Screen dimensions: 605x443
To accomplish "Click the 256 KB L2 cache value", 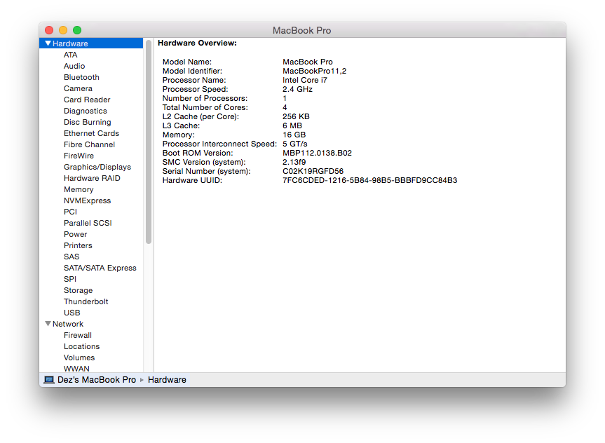I will coord(296,116).
